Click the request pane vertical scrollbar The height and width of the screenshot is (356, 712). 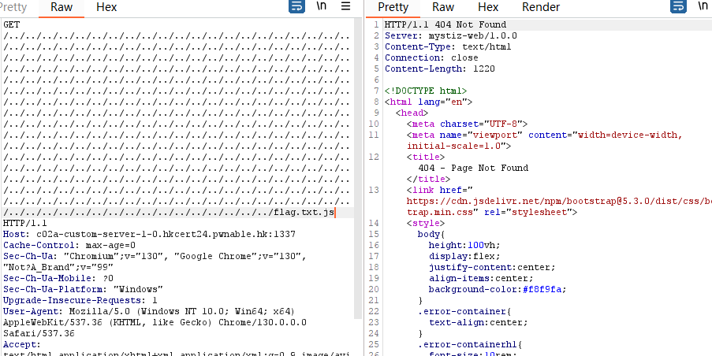[x=358, y=158]
